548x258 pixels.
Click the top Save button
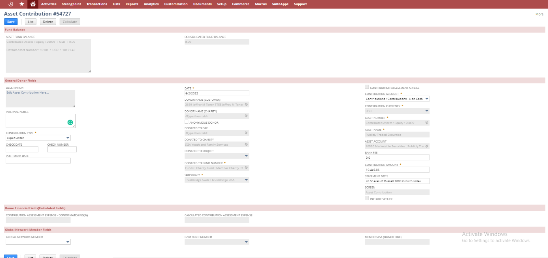click(x=11, y=22)
